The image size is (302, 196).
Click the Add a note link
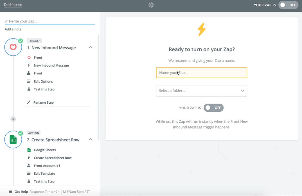pos(13,29)
